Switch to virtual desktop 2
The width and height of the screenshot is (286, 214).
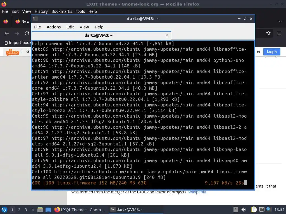19,210
